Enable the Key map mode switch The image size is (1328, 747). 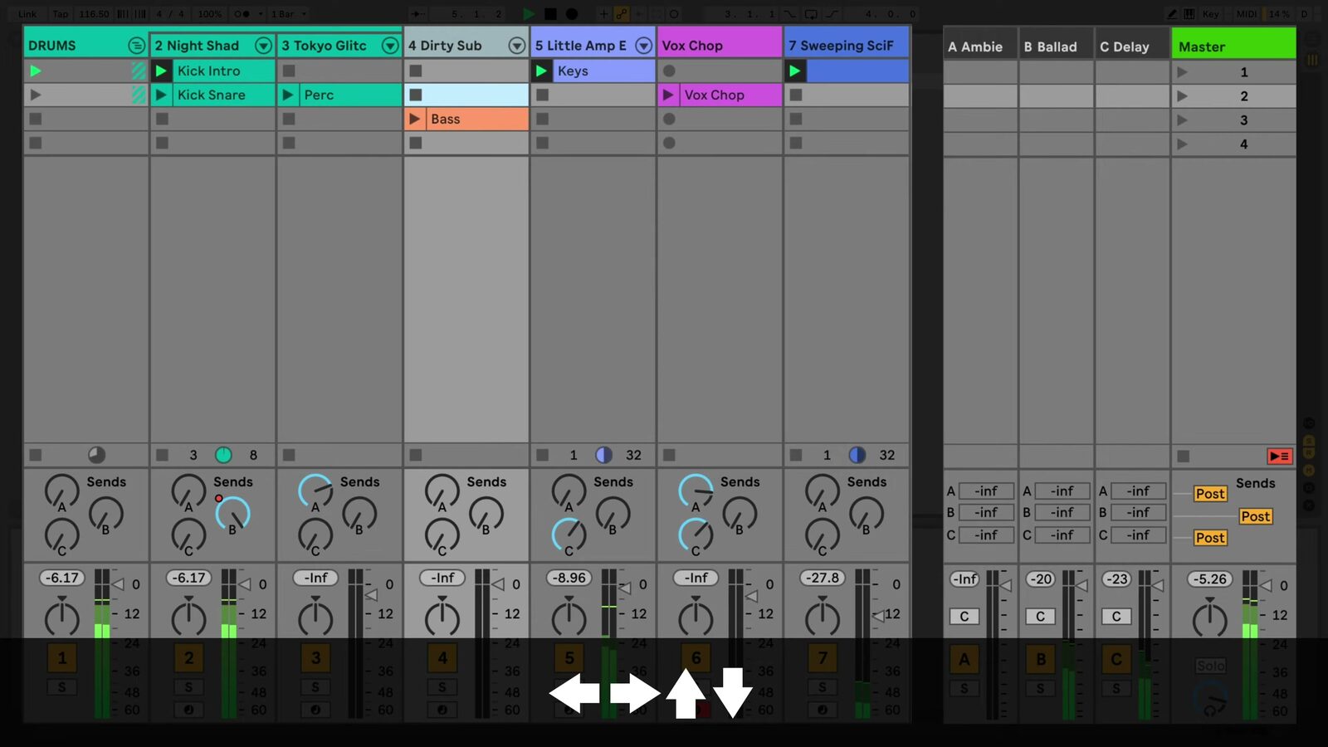tap(1211, 13)
